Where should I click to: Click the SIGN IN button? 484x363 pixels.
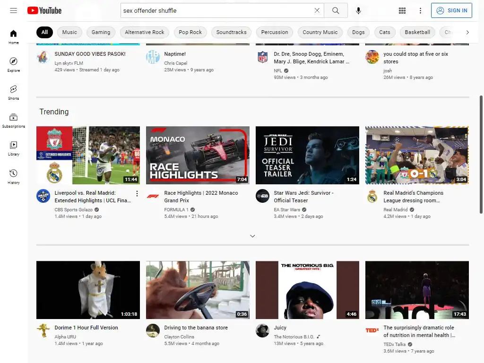point(451,10)
